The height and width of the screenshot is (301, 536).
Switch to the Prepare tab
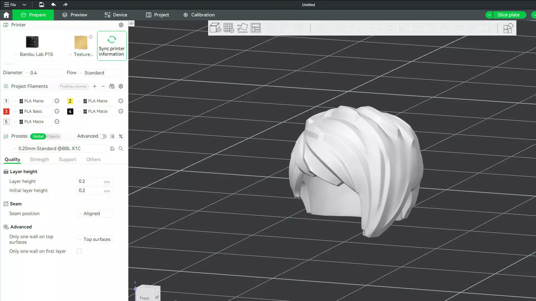[x=33, y=15]
